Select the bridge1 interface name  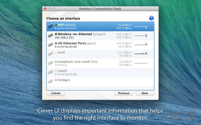[x=64, y=80]
